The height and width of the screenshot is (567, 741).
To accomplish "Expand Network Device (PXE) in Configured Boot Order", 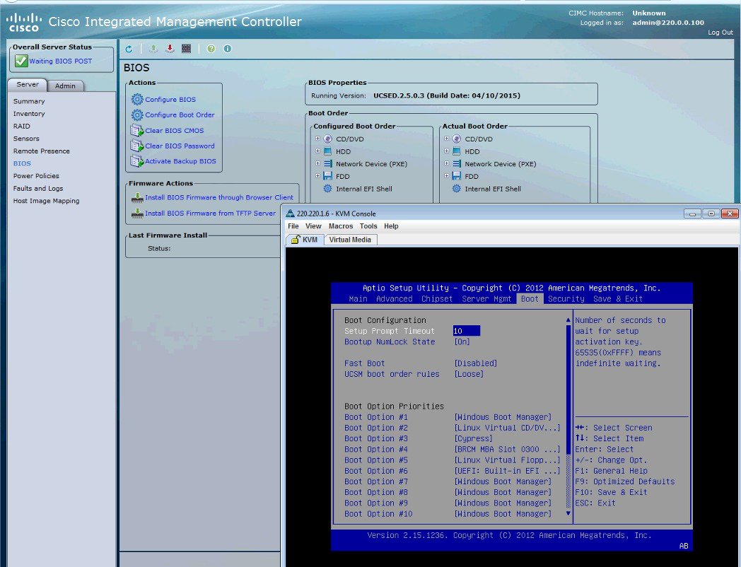I will 318,164.
